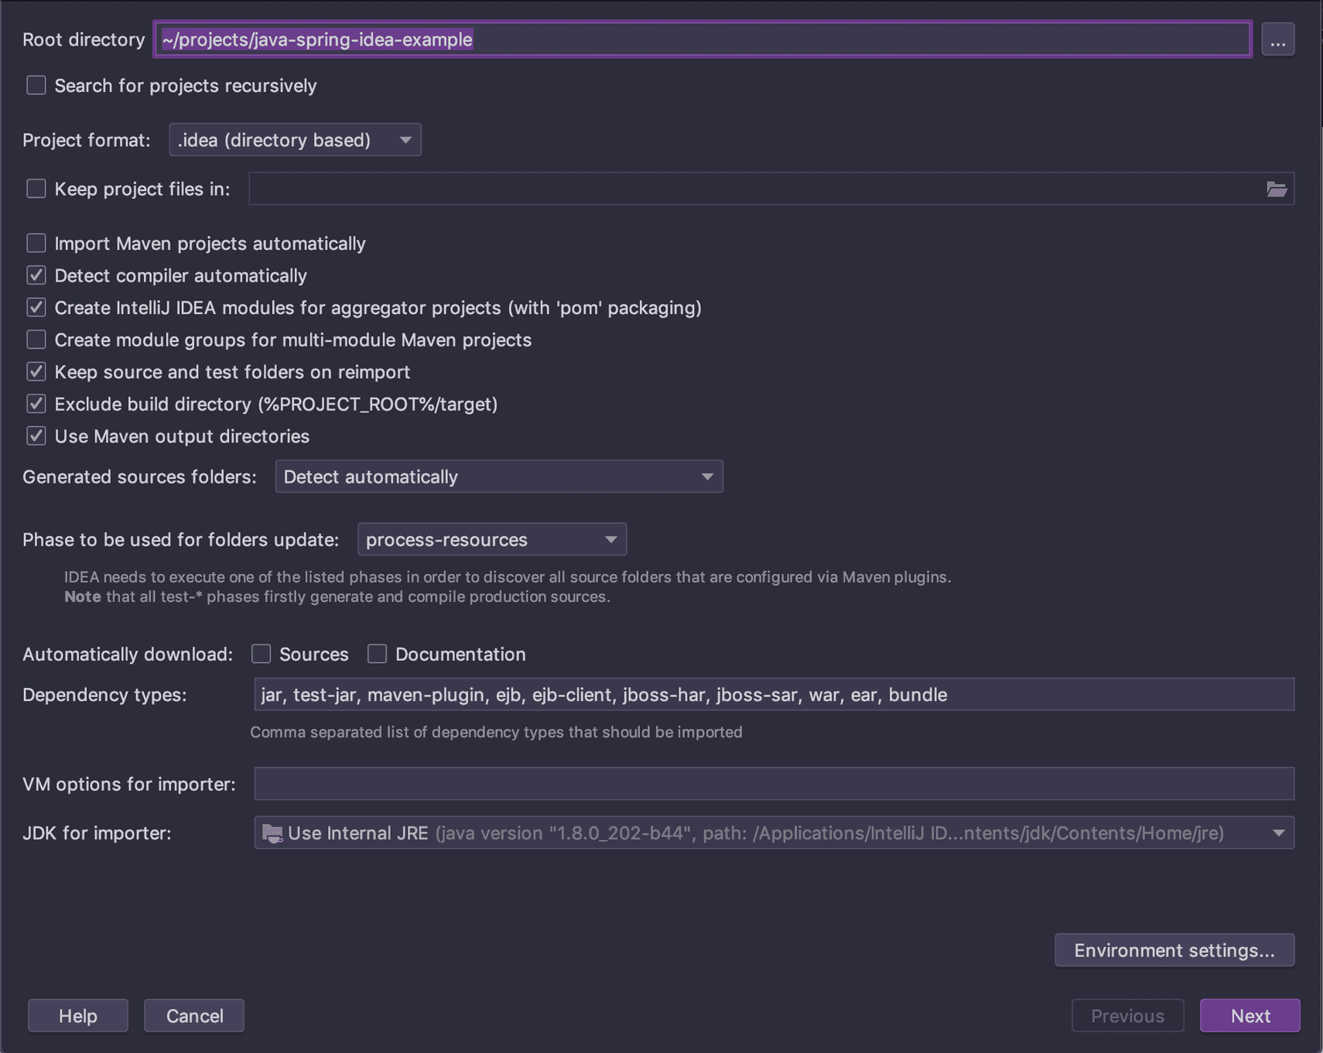Proceed by clicking Next

click(1249, 1016)
